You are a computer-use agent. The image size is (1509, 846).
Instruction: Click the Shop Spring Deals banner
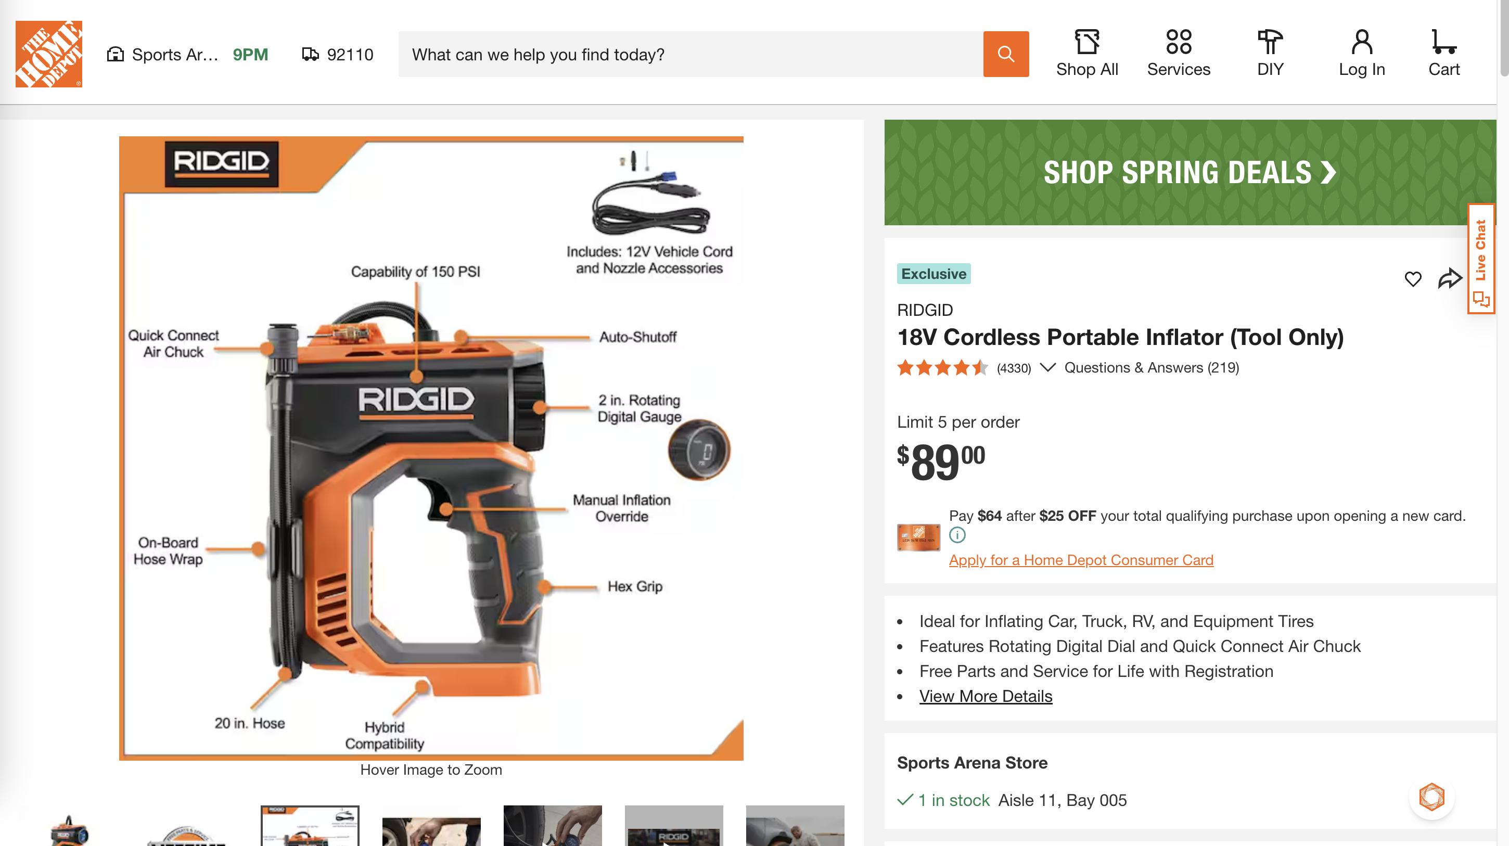1189,172
